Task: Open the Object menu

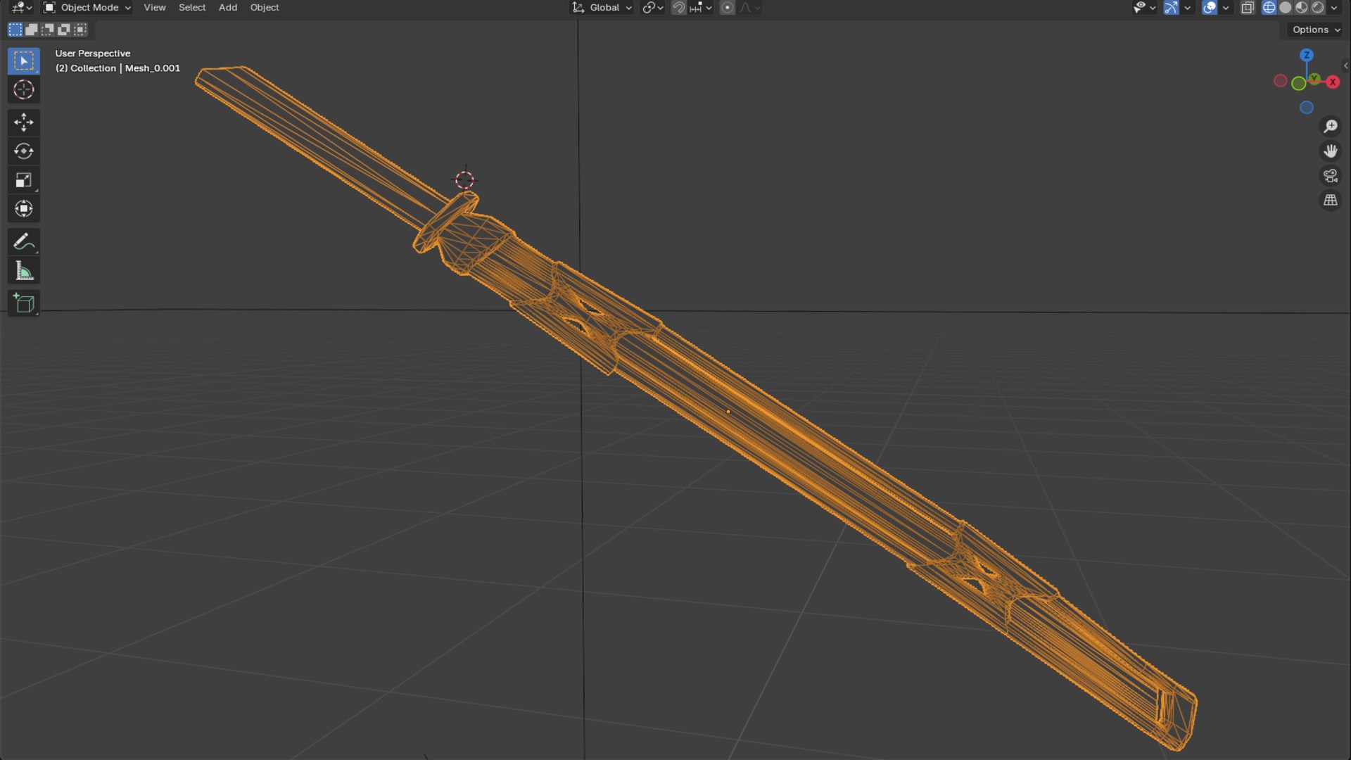Action: tap(265, 8)
